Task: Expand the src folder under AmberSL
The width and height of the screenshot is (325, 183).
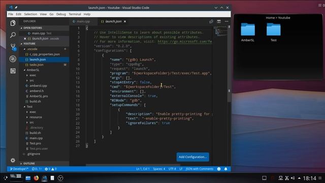Action: pos(44,80)
